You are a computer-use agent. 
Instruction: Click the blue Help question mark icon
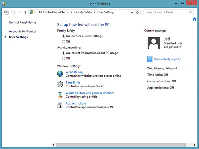pyautogui.click(x=194, y=19)
